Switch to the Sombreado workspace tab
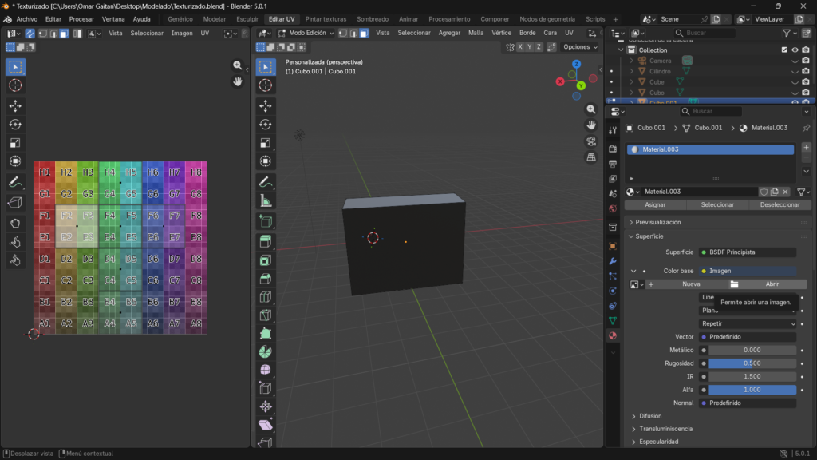817x460 pixels. pyautogui.click(x=373, y=18)
